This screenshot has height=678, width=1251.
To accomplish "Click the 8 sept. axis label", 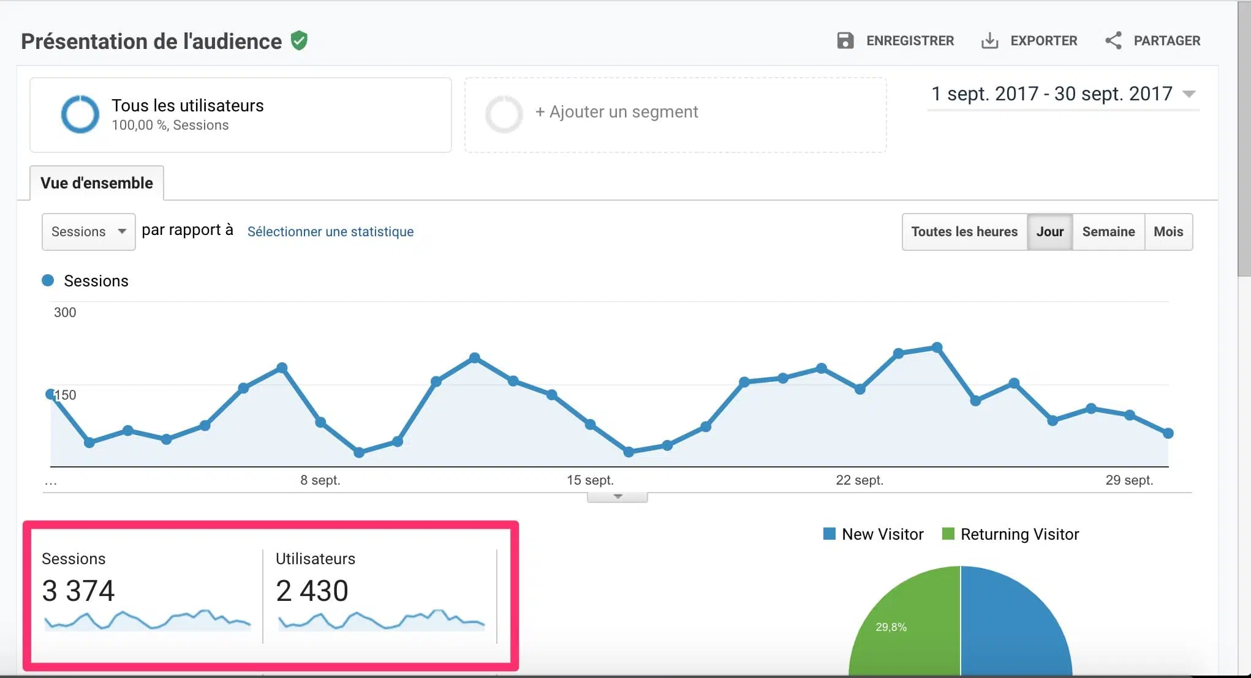I will point(320,480).
